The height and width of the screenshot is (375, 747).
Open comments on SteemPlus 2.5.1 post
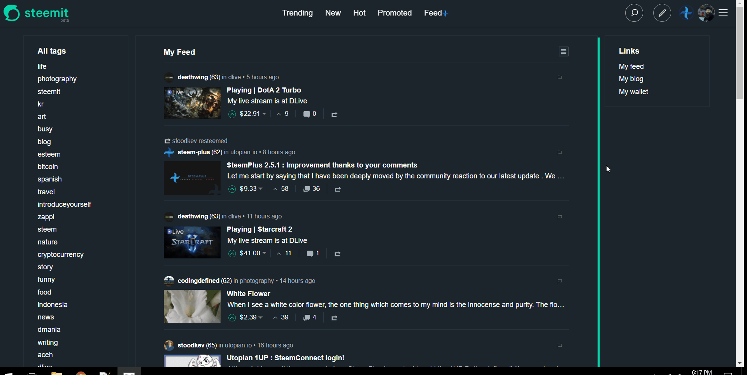(x=312, y=189)
